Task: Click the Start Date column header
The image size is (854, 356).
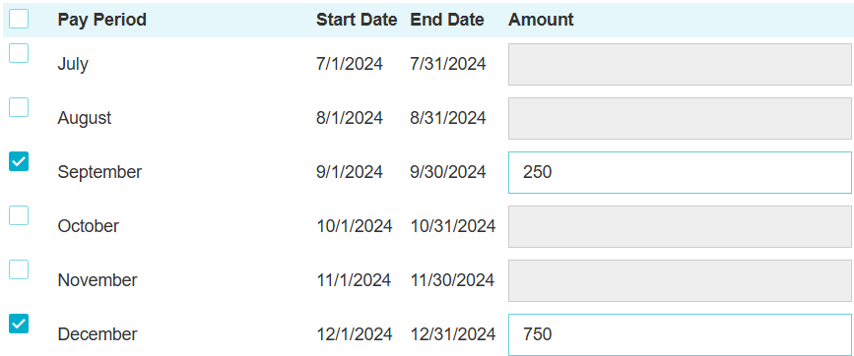Action: click(357, 20)
